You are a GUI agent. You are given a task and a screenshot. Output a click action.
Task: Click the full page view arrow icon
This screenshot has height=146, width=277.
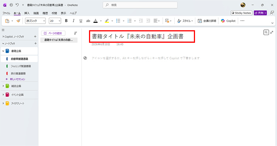(x=272, y=32)
